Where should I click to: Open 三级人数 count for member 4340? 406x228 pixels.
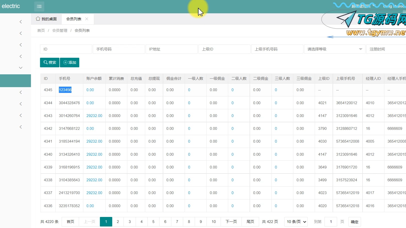[x=276, y=154]
